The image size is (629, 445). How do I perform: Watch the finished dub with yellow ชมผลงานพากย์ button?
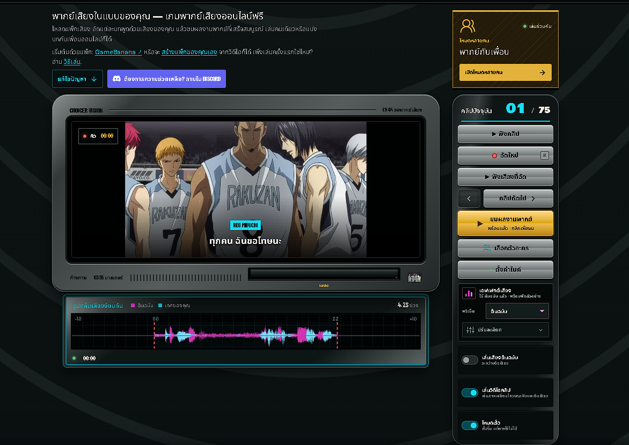[505, 223]
